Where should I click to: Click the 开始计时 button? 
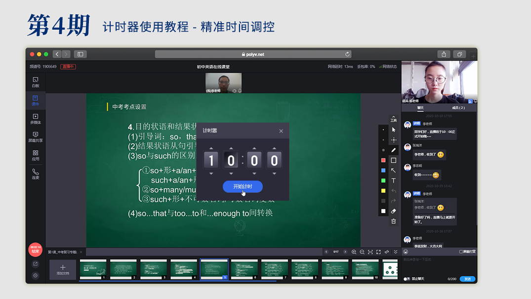(x=243, y=186)
